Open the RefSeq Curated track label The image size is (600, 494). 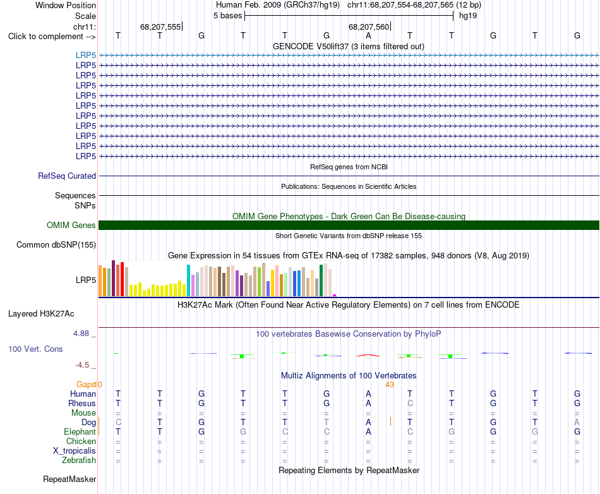[67, 176]
